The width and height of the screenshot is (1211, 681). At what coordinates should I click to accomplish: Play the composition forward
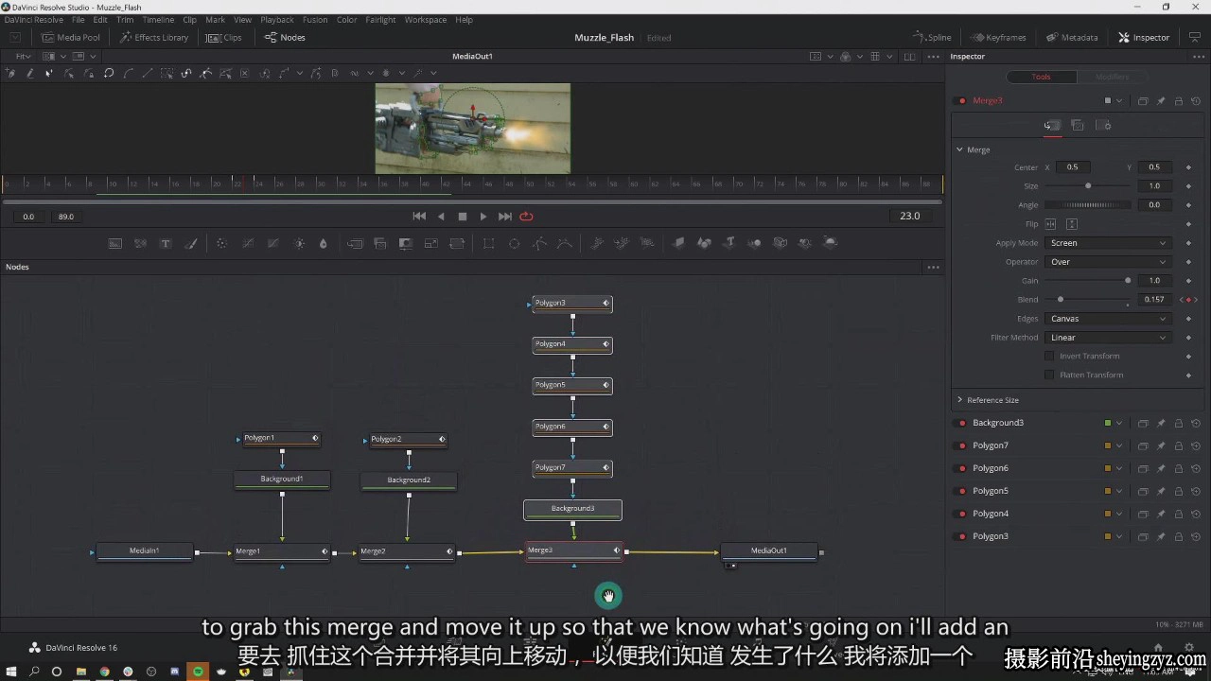(483, 217)
